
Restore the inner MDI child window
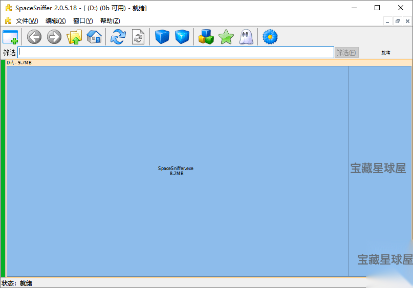(398, 21)
